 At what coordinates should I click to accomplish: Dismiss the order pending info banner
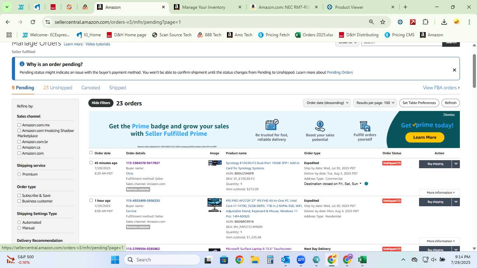[x=454, y=70]
